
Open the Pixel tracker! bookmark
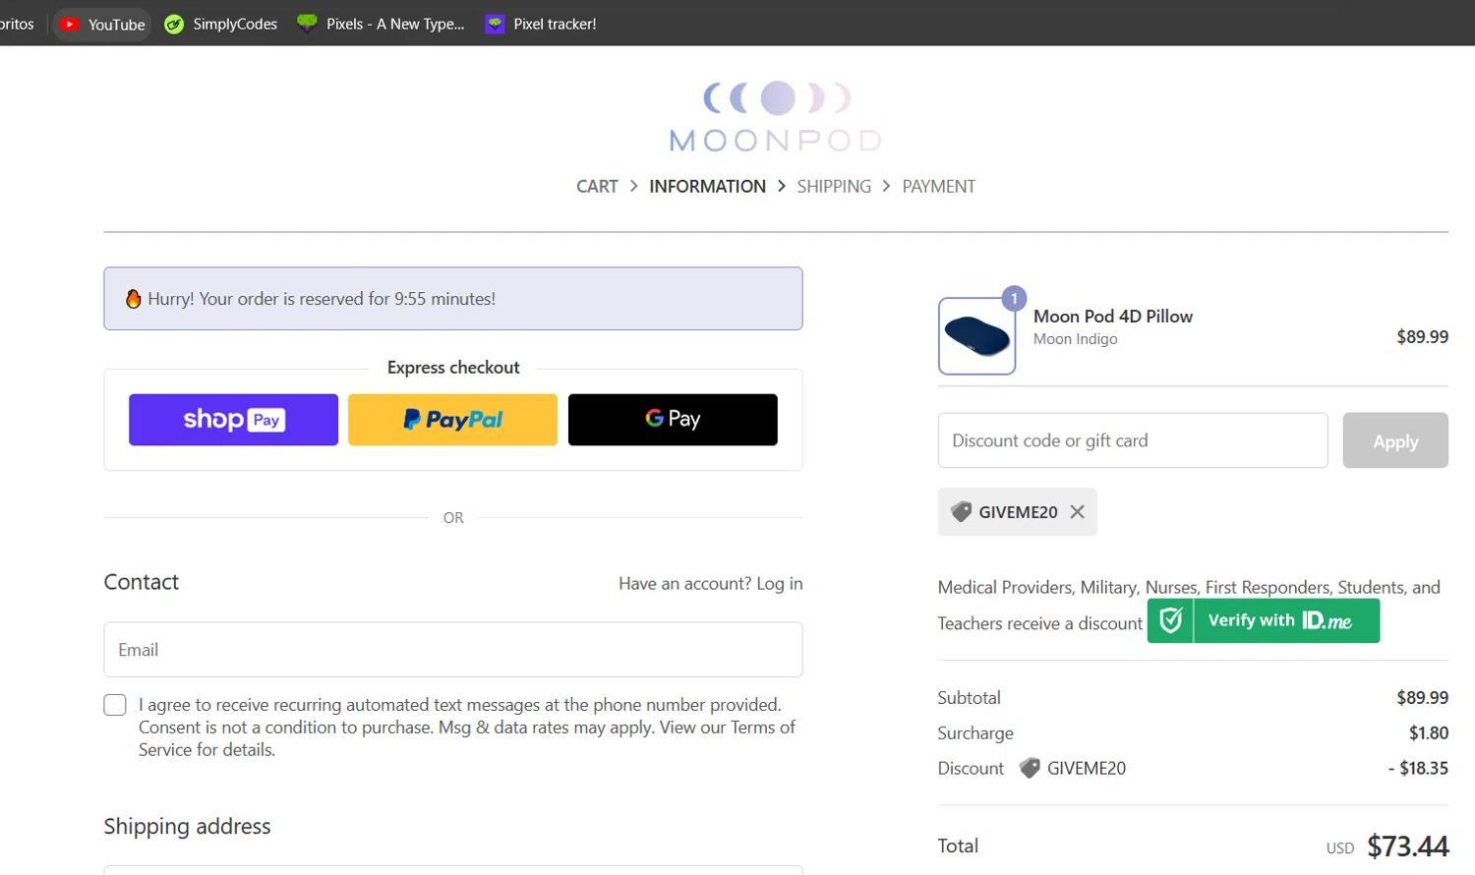pyautogui.click(x=541, y=24)
